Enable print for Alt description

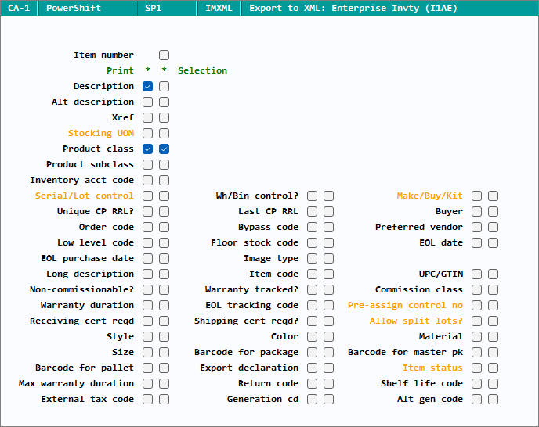point(147,102)
